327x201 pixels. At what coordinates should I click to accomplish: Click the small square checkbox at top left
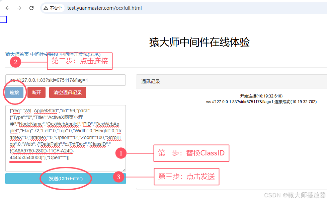click(x=3, y=19)
